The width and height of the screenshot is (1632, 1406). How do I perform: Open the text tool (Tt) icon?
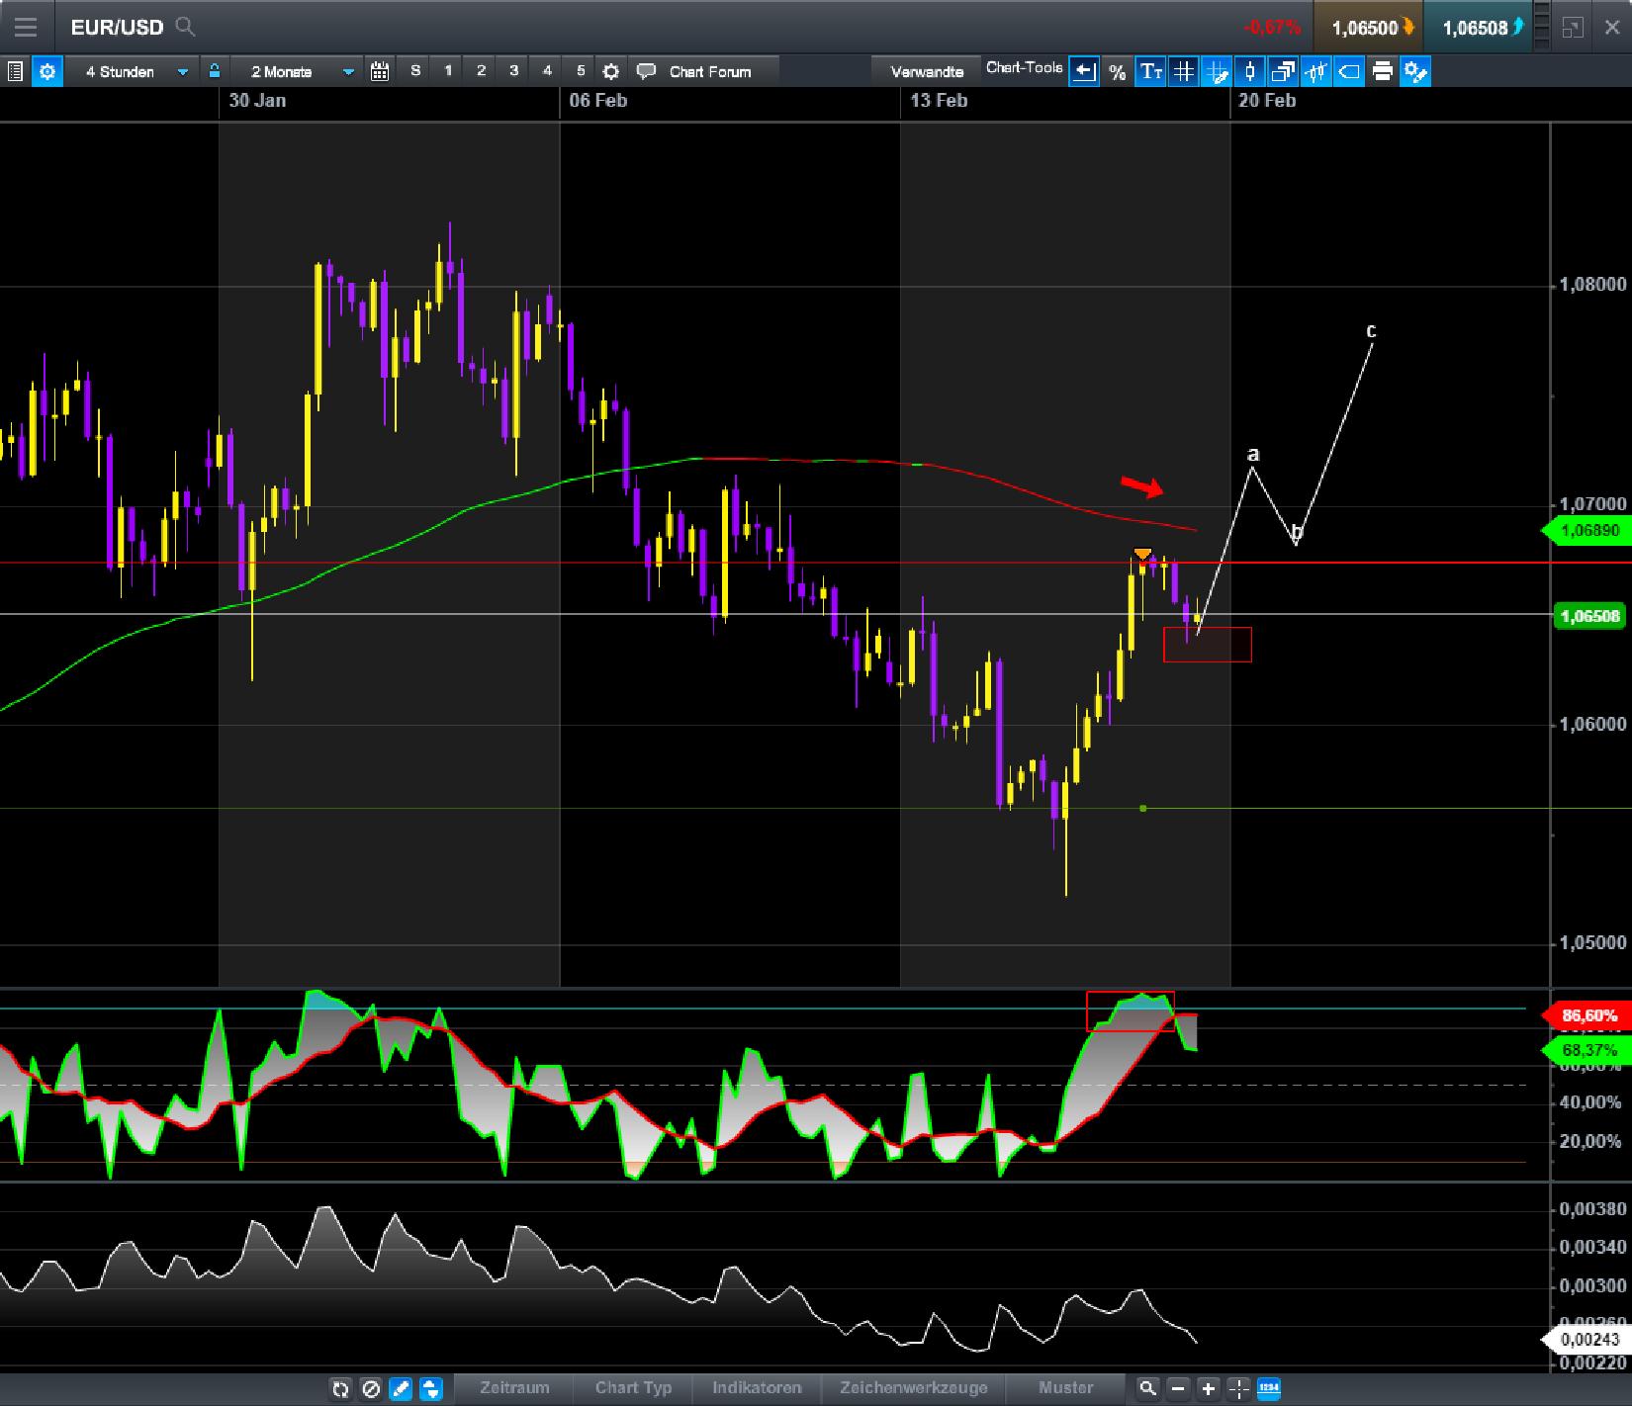point(1150,71)
